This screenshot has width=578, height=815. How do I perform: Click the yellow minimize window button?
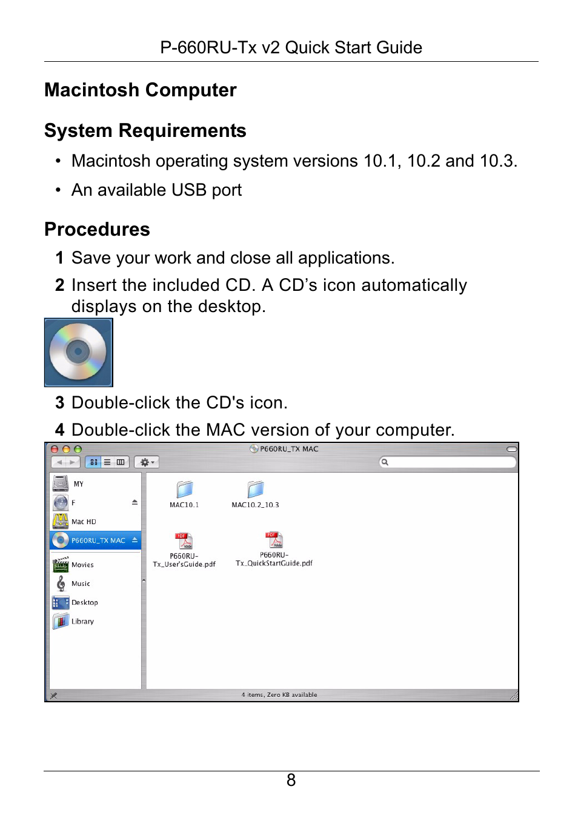click(x=66, y=450)
